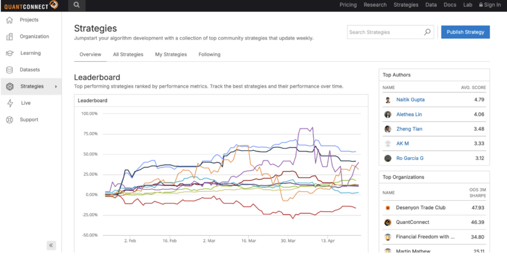Viewport: 507px width, 260px height.
Task: Click the 4.79 average score value
Action: click(x=479, y=100)
